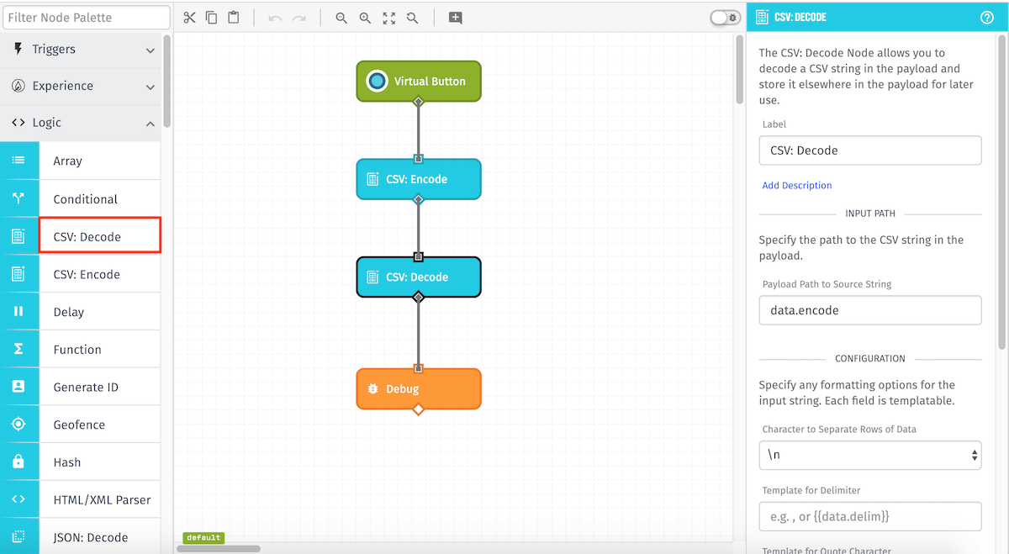Image resolution: width=1009 pixels, height=554 pixels.
Task: Click the Paste clipboard icon
Action: pyautogui.click(x=234, y=18)
